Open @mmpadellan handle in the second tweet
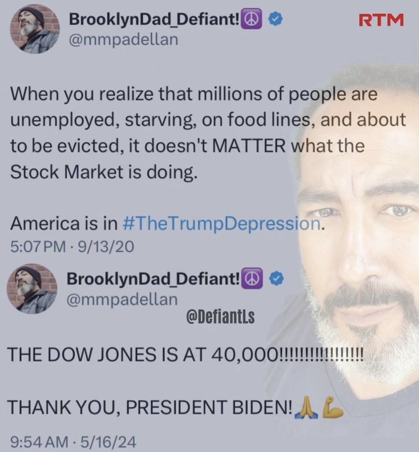The height and width of the screenshot is (452, 419). tap(122, 299)
